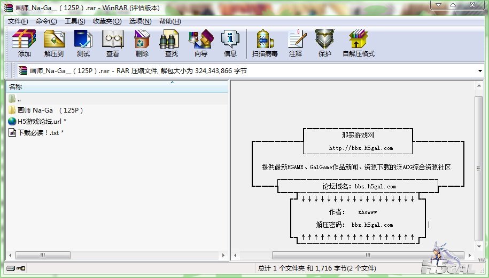Click the 邪恶游戏网 heading in comment

[358, 135]
